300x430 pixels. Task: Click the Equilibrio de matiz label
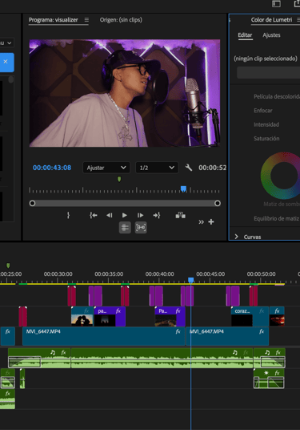click(x=276, y=218)
